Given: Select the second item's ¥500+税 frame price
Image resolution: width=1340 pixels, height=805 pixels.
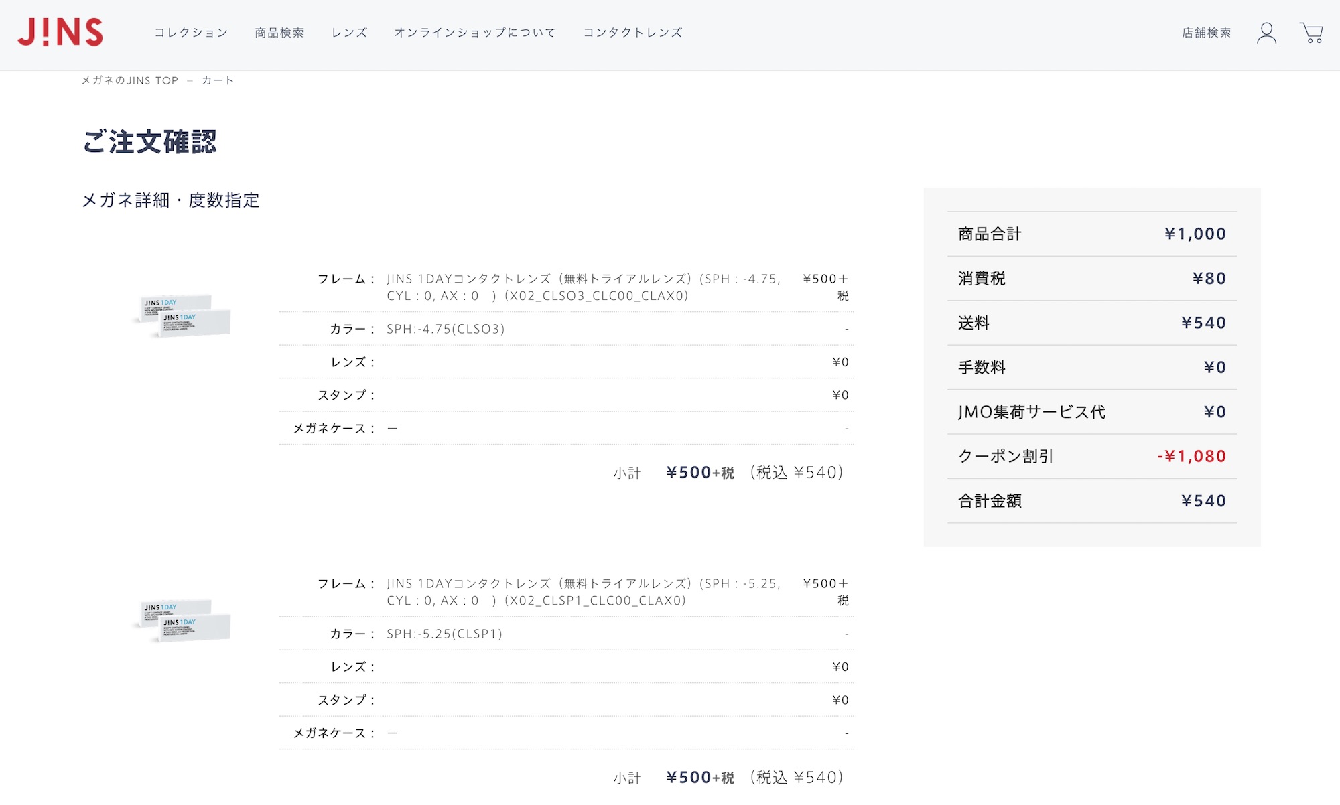Looking at the screenshot, I should click(x=825, y=592).
